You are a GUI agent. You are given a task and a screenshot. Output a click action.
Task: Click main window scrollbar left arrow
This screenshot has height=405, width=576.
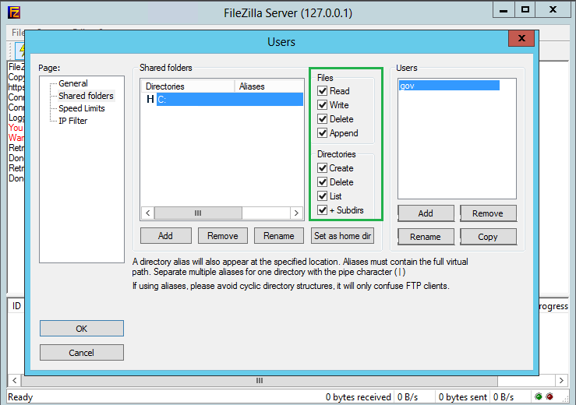pos(14,380)
